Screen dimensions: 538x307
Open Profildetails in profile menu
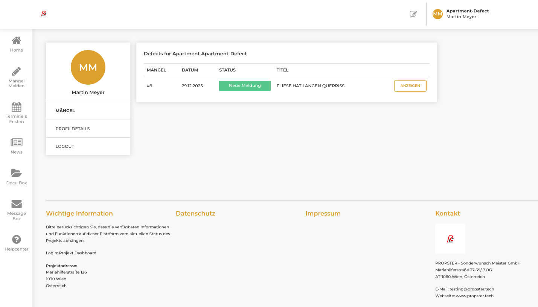coord(73,129)
